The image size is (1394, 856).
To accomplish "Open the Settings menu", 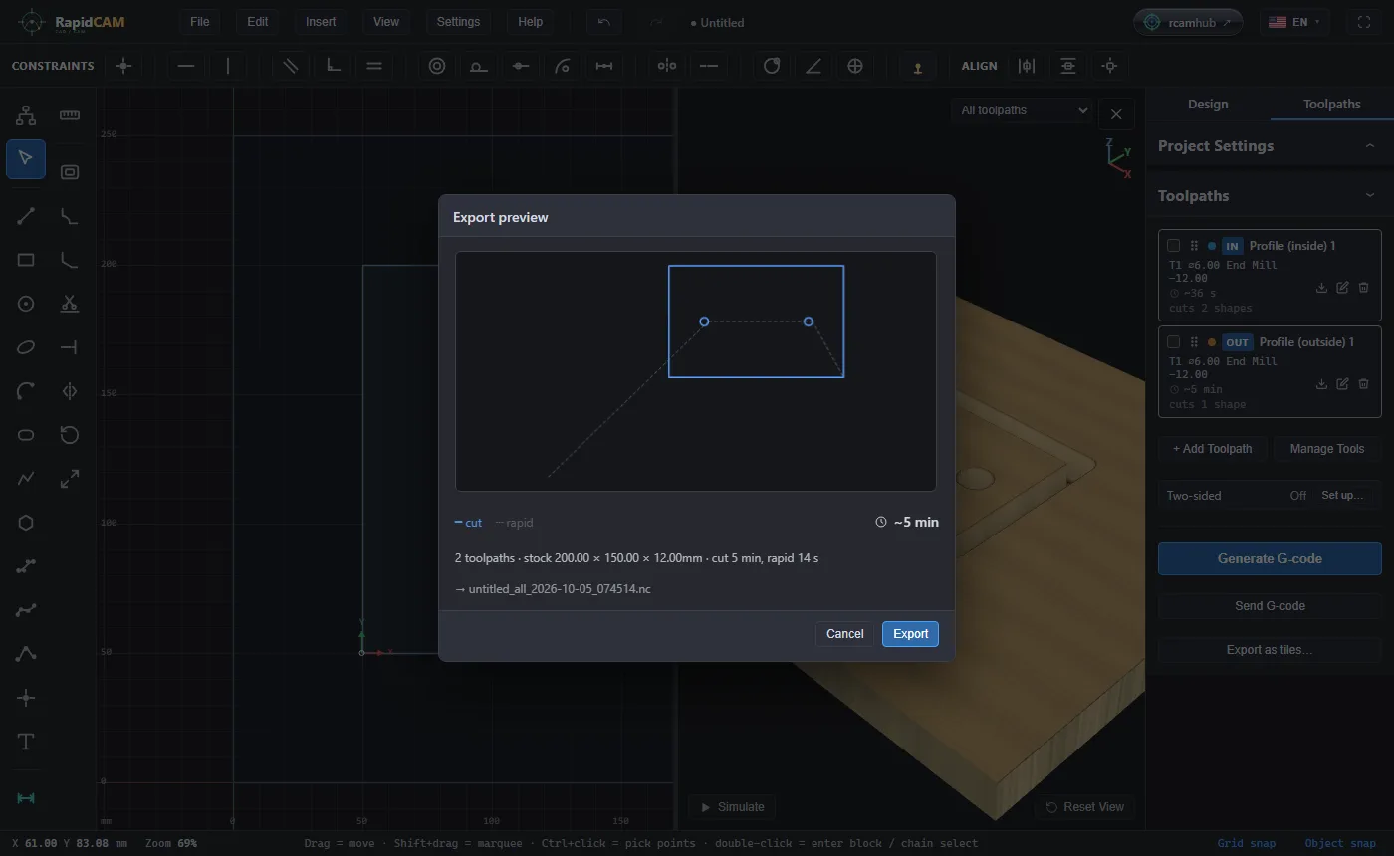I will (x=458, y=22).
